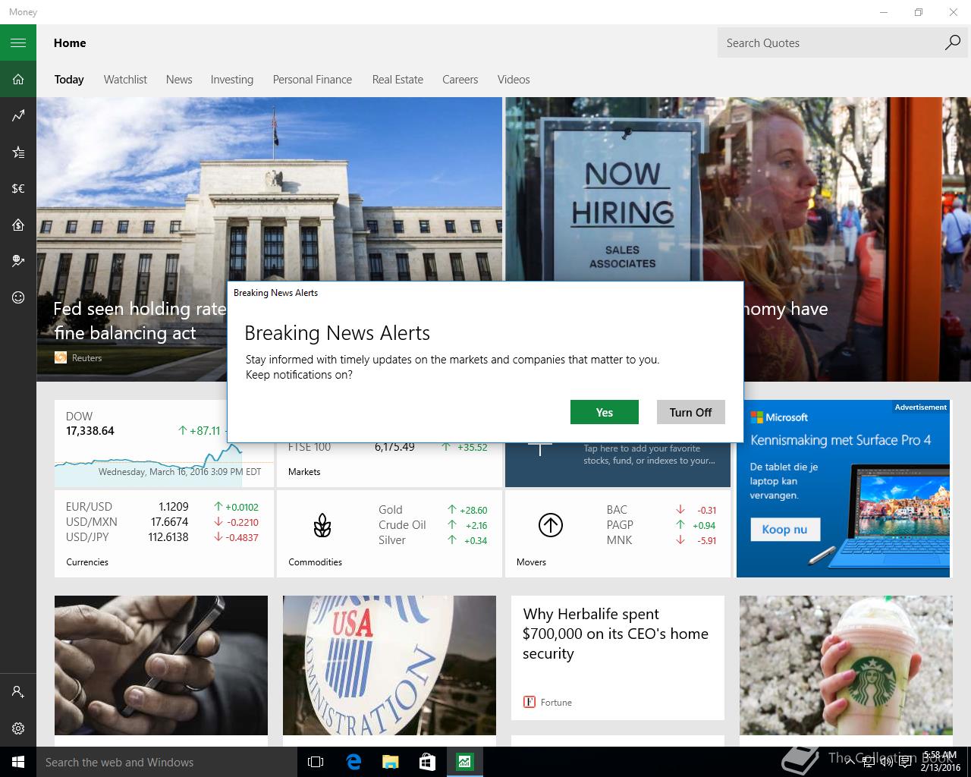Viewport: 971px width, 777px height.
Task: Select the Today tab
Action: 69,80
